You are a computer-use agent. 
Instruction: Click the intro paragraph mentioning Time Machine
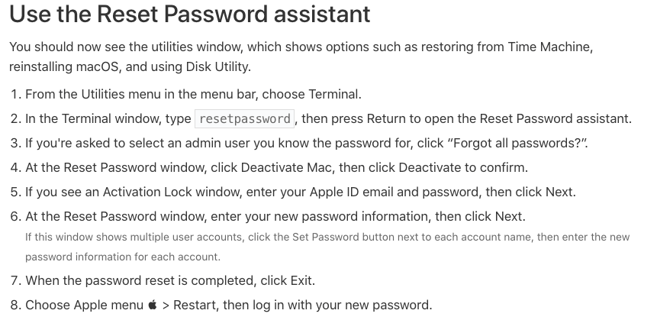(x=301, y=57)
